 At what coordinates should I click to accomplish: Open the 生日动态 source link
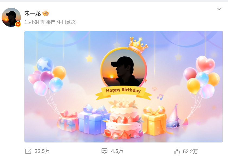click(66, 22)
